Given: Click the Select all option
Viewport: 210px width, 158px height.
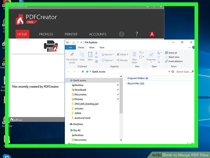Looking at the screenshot, I should [x=172, y=53].
